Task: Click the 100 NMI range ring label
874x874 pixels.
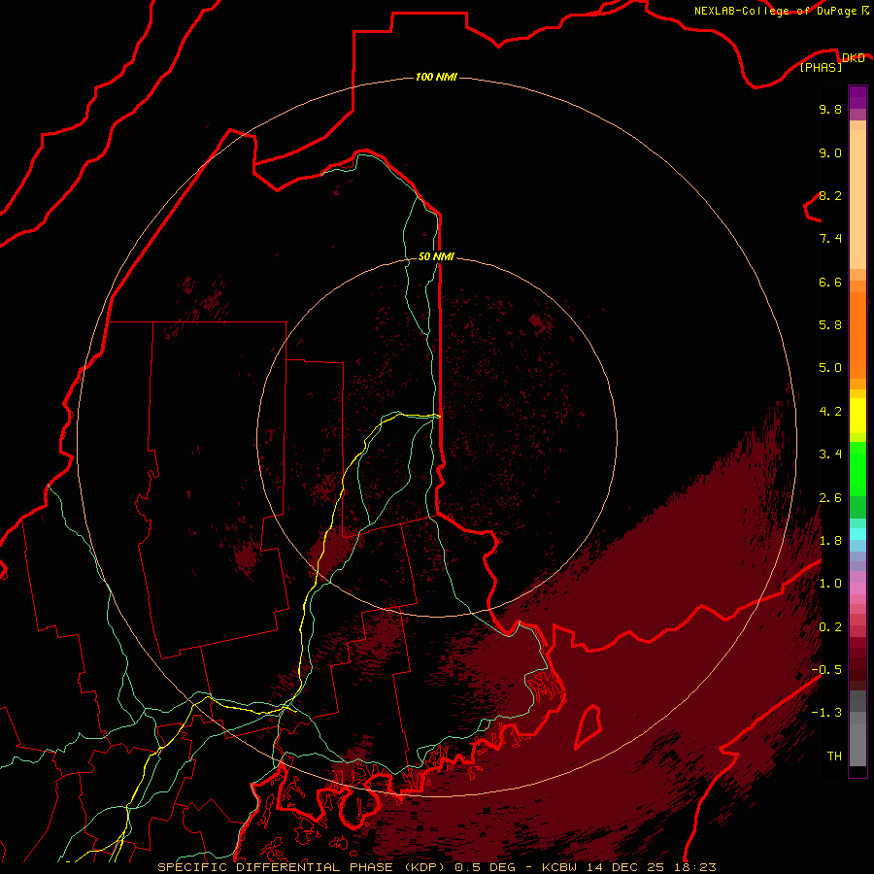Action: 436,77
